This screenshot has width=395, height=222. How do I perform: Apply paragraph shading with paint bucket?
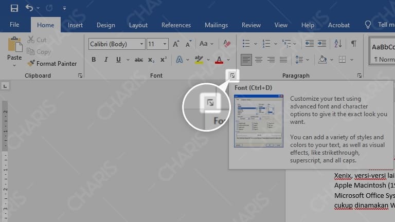pyautogui.click(x=322, y=60)
